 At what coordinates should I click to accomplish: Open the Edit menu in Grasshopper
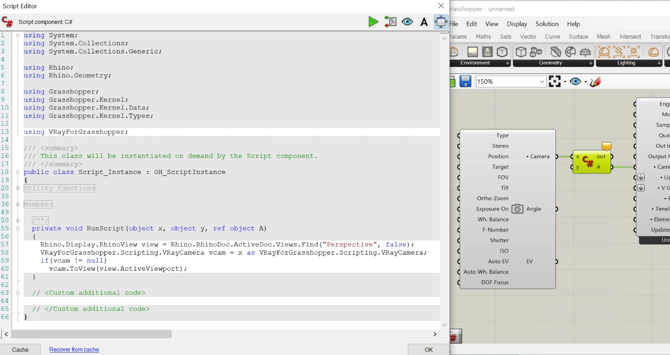point(472,24)
